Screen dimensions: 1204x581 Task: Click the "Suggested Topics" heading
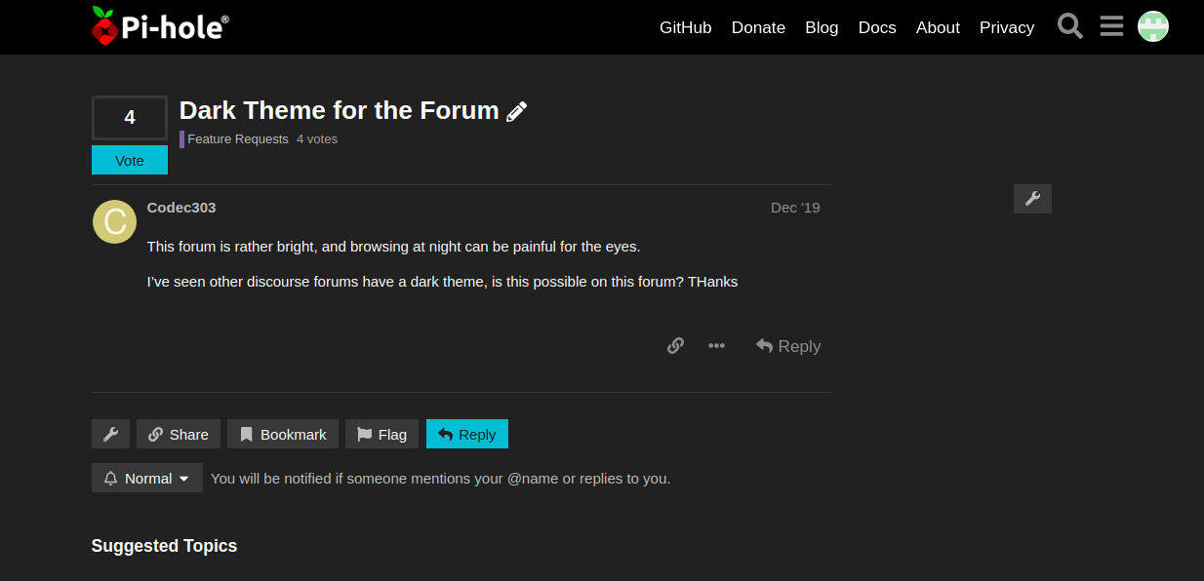pos(164,546)
